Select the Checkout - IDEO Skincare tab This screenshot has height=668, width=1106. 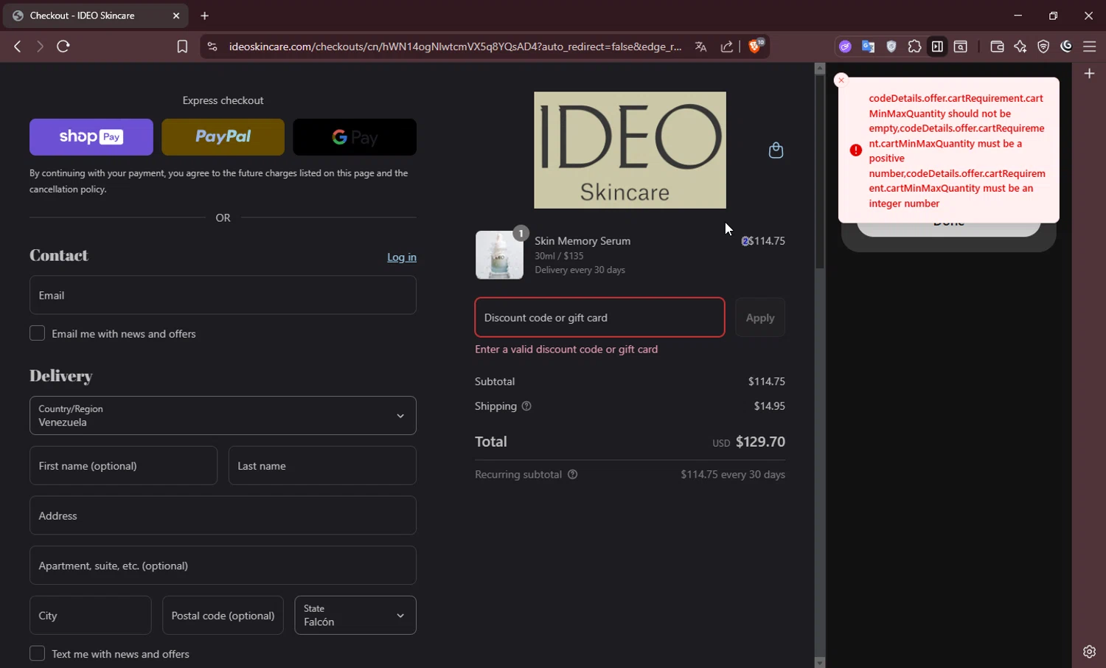click(83, 15)
